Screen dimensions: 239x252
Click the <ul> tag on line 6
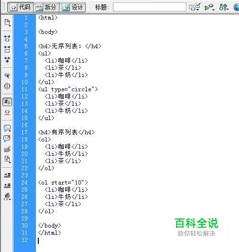click(45, 54)
